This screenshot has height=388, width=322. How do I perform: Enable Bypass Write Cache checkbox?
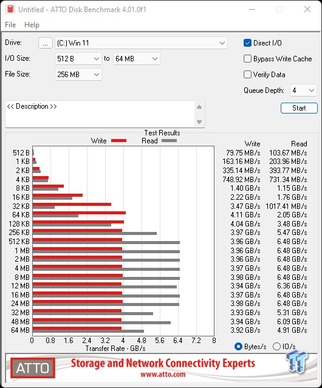coord(247,59)
